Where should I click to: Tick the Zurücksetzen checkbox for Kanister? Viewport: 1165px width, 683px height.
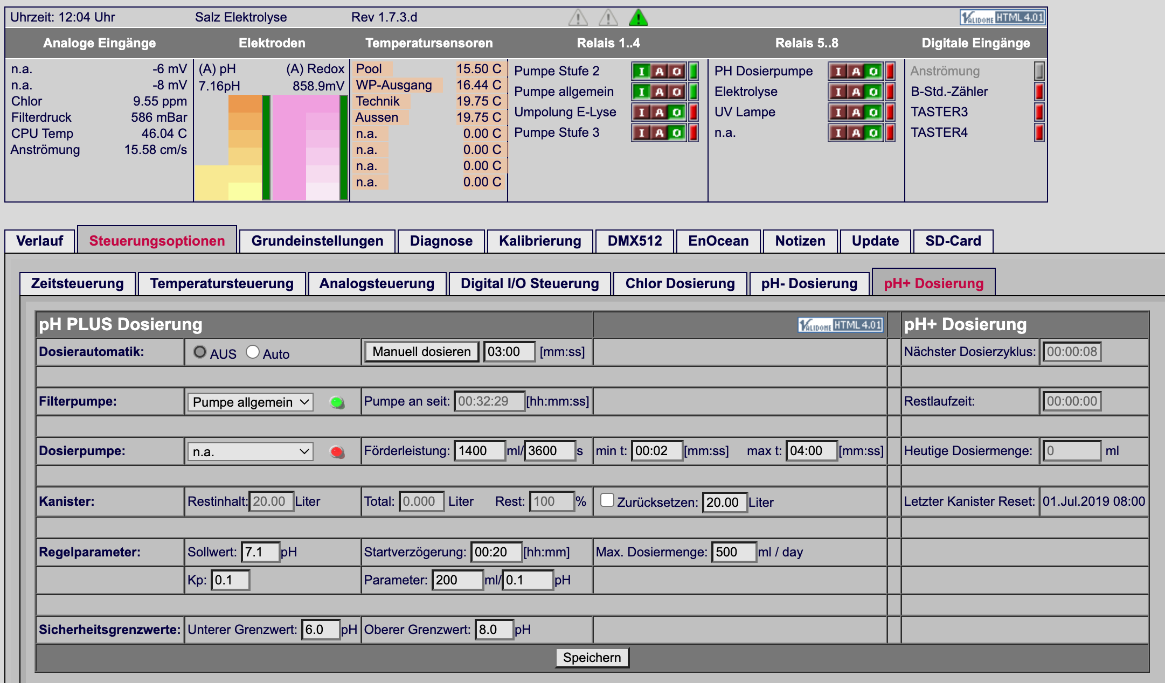point(607,500)
